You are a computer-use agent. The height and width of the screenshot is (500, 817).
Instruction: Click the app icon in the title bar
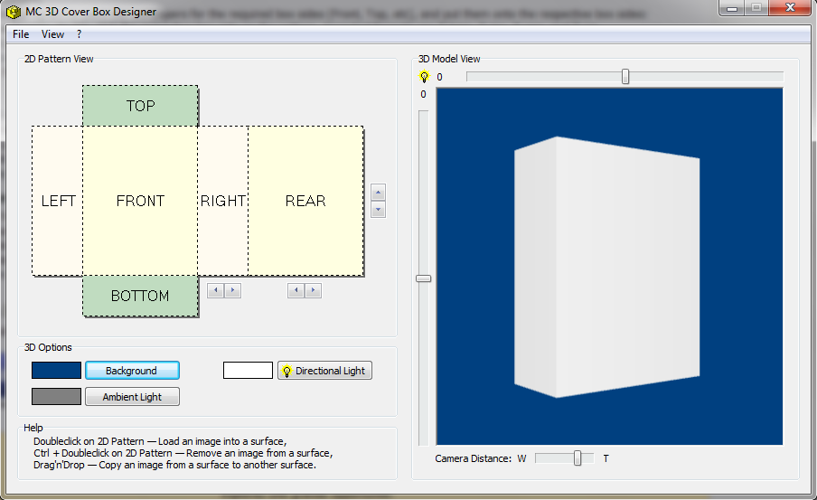[x=14, y=12]
